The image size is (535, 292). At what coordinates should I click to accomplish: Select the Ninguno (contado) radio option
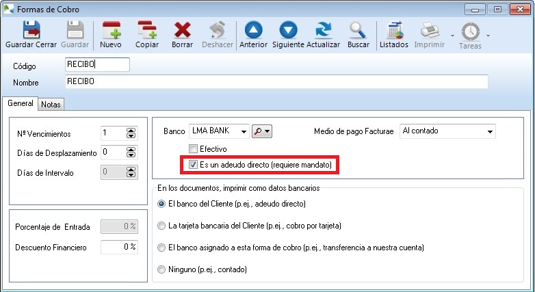pos(161,269)
